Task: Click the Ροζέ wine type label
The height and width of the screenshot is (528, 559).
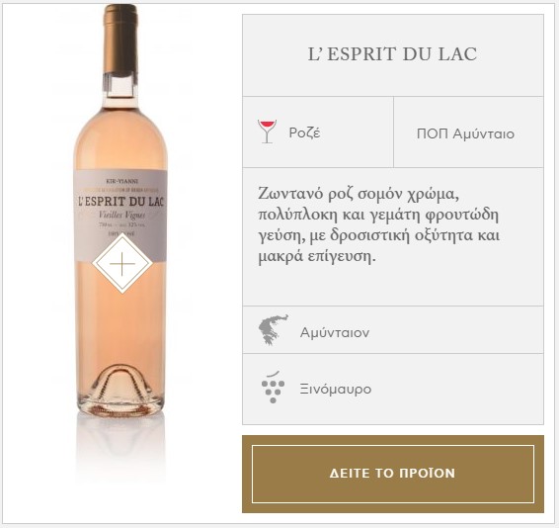Action: (x=304, y=132)
